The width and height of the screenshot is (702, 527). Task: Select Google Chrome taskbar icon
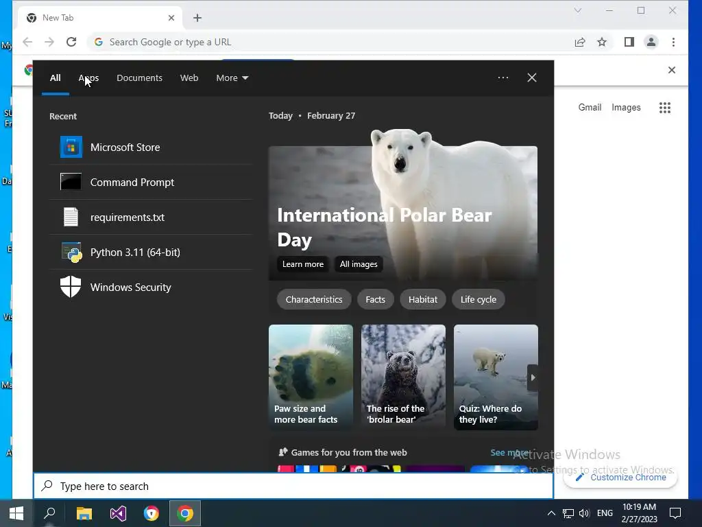(x=185, y=513)
